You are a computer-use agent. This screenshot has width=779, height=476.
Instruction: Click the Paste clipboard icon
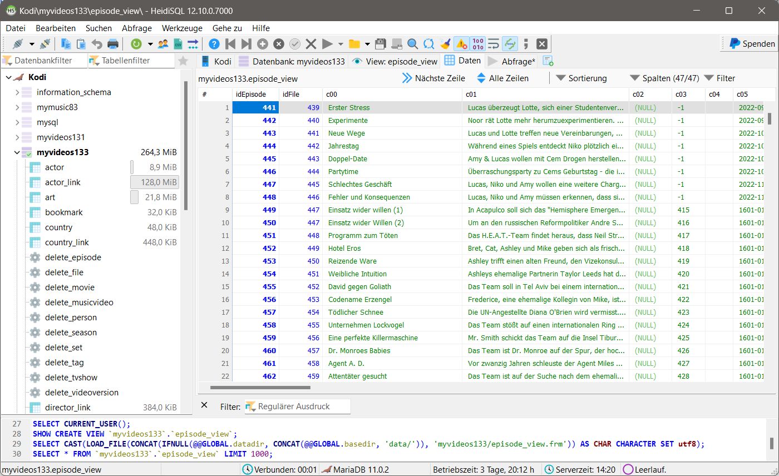(81, 44)
